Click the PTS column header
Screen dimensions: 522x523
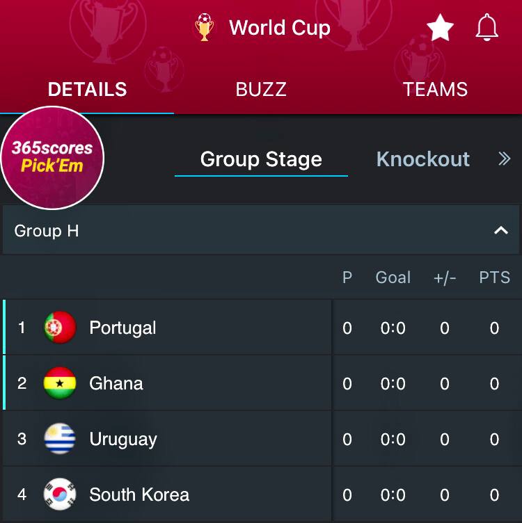[494, 277]
